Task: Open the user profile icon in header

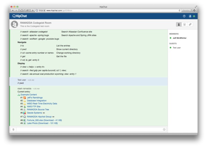Action: (190, 16)
